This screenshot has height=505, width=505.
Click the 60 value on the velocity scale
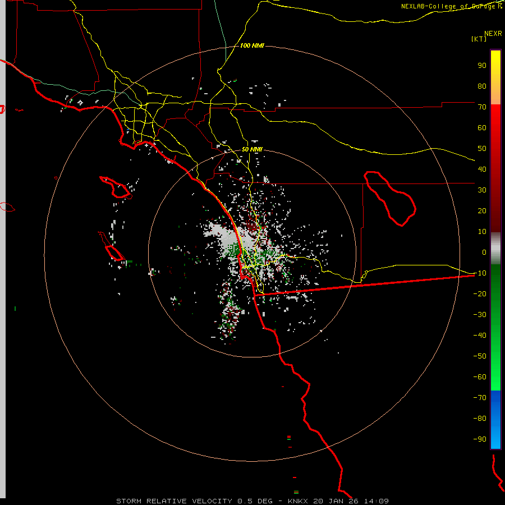482,127
